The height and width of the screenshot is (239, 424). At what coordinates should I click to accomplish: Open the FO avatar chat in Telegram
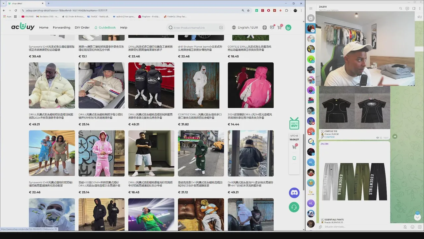311,131
